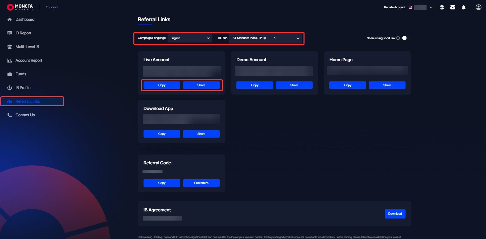The width and height of the screenshot is (486, 239).
Task: Share the Live Account referral link
Action: pyautogui.click(x=201, y=85)
